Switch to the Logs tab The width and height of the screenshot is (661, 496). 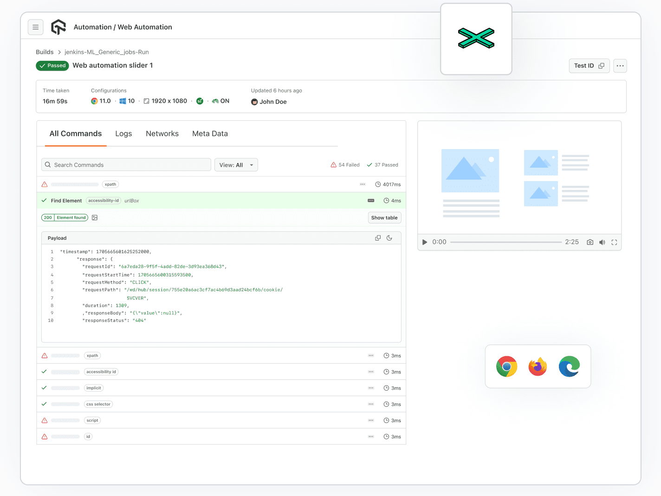coord(123,134)
